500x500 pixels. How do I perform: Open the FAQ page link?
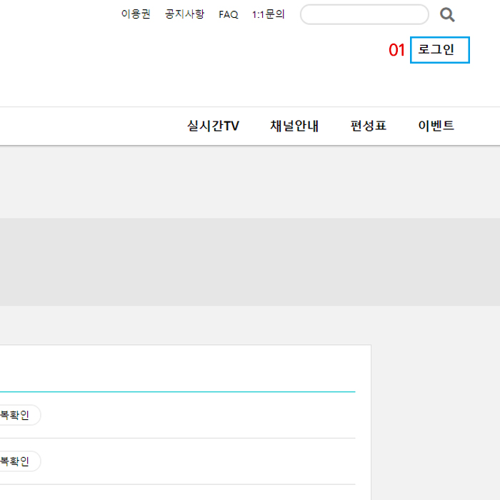(229, 14)
